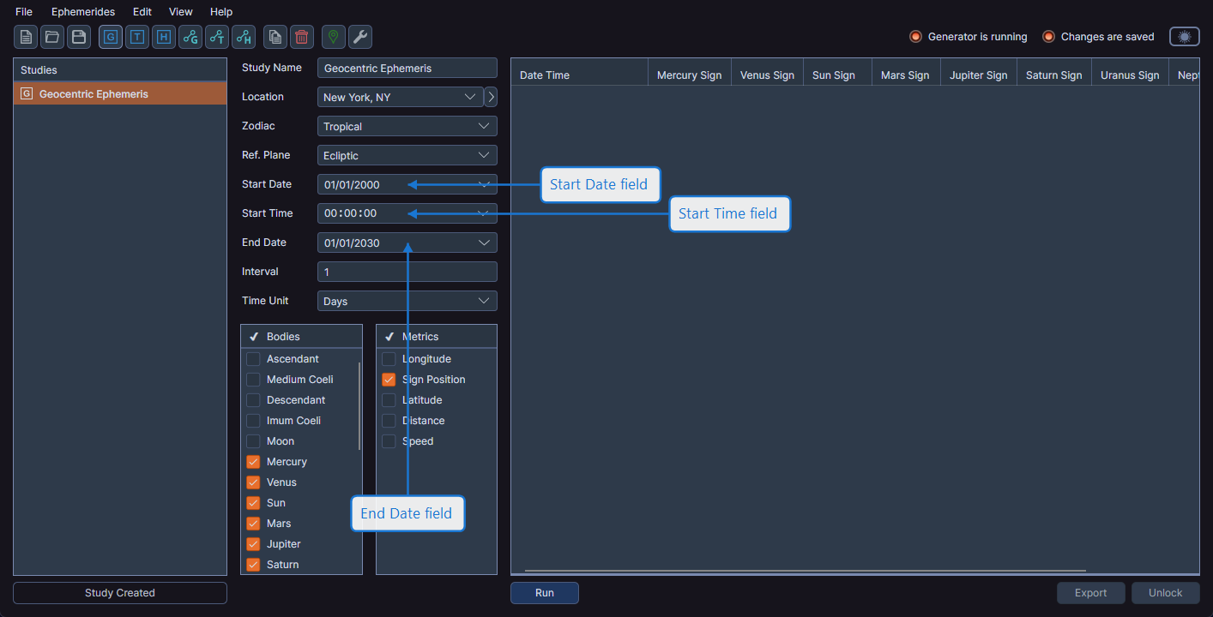The height and width of the screenshot is (617, 1213).
Task: Select the Topocentric study T icon
Action: [136, 37]
